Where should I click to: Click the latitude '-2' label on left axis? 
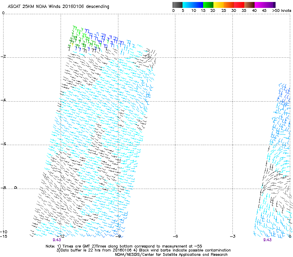pyautogui.click(x=3, y=57)
